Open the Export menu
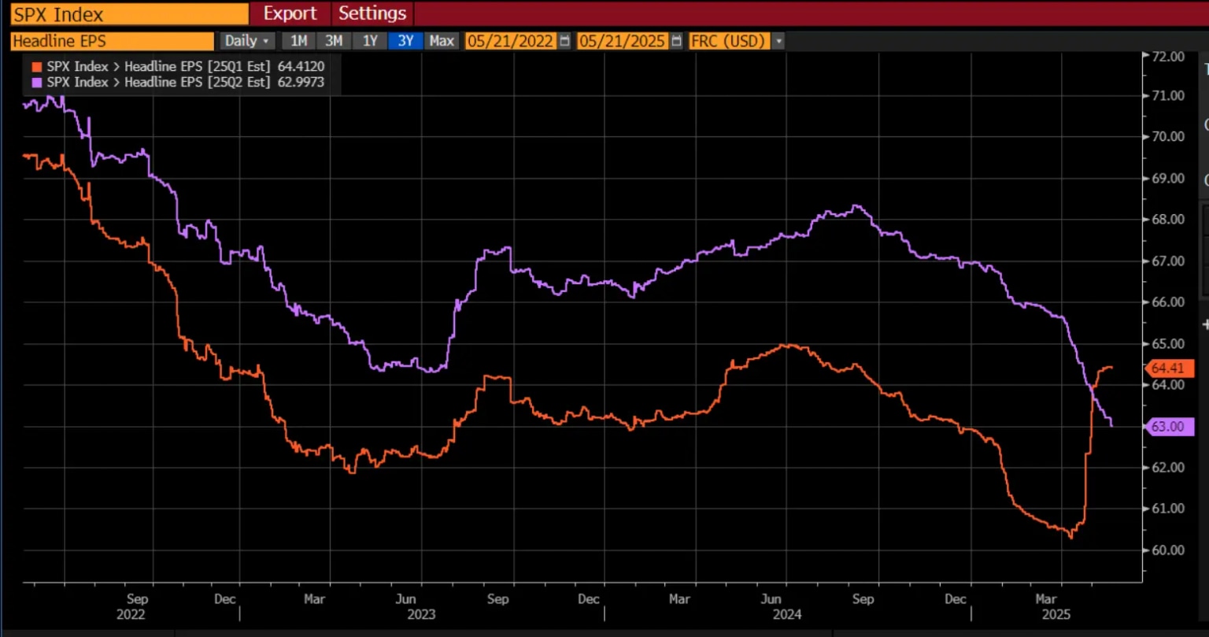 [x=290, y=13]
